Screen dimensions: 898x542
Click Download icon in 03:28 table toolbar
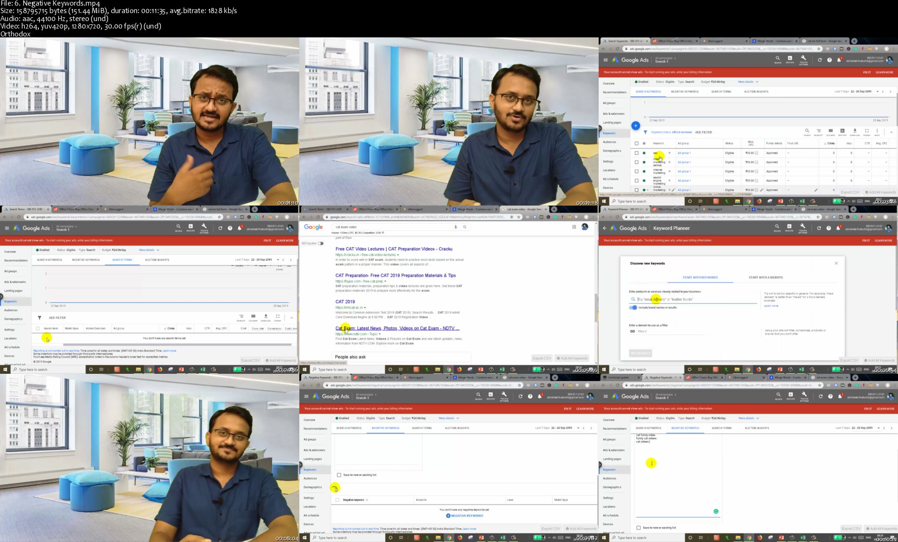(855, 132)
